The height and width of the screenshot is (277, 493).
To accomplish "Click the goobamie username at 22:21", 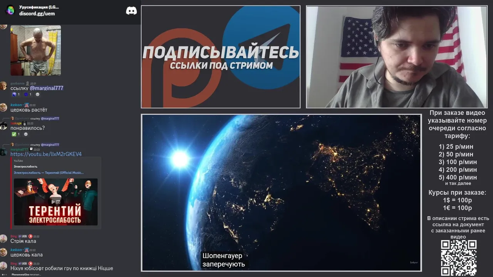I will click(17, 83).
